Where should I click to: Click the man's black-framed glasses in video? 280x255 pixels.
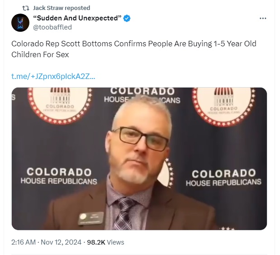click(140, 139)
